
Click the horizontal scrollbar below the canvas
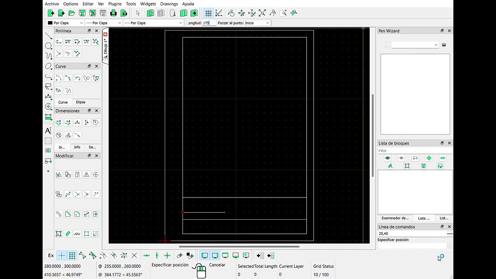point(239,246)
